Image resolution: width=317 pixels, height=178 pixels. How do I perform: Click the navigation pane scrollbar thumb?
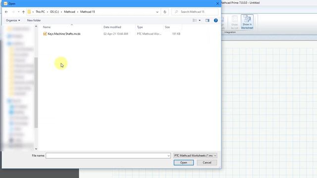pyautogui.click(x=36, y=92)
